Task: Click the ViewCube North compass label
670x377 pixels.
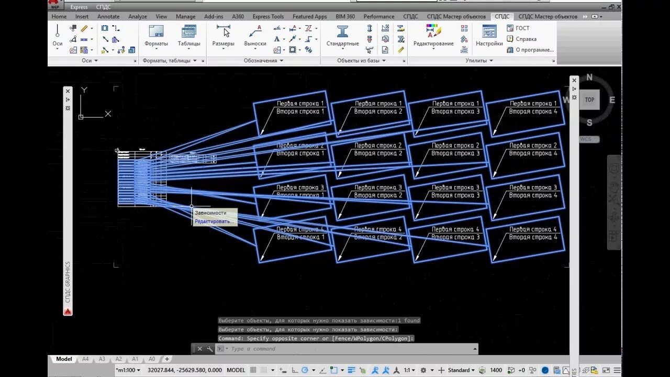Action: tap(589, 77)
